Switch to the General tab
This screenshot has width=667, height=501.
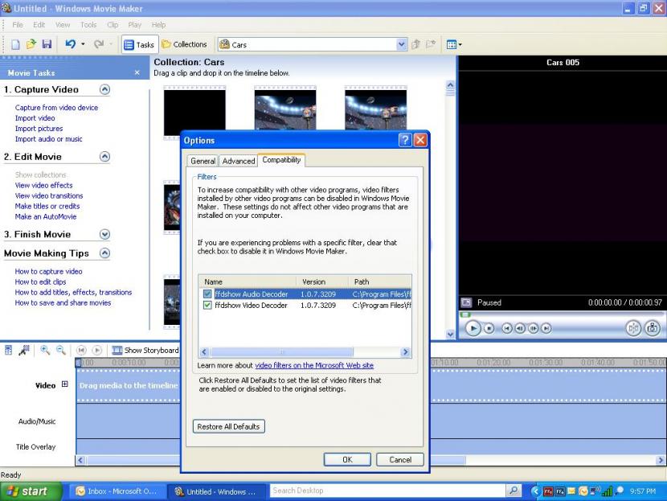pyautogui.click(x=203, y=161)
